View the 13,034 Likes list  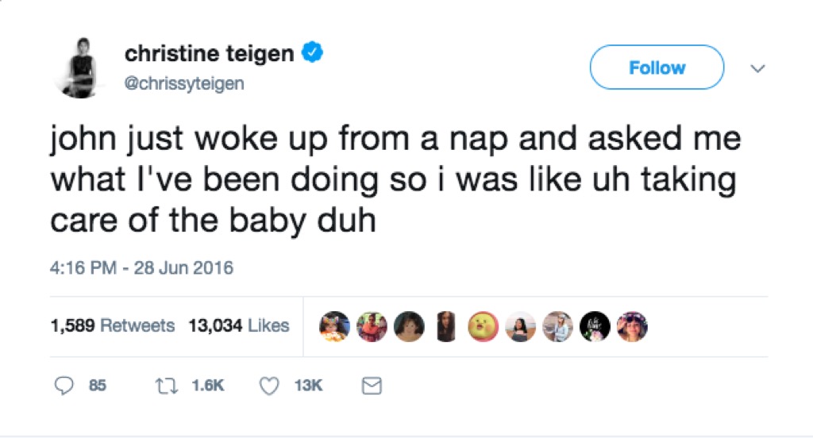tap(239, 325)
